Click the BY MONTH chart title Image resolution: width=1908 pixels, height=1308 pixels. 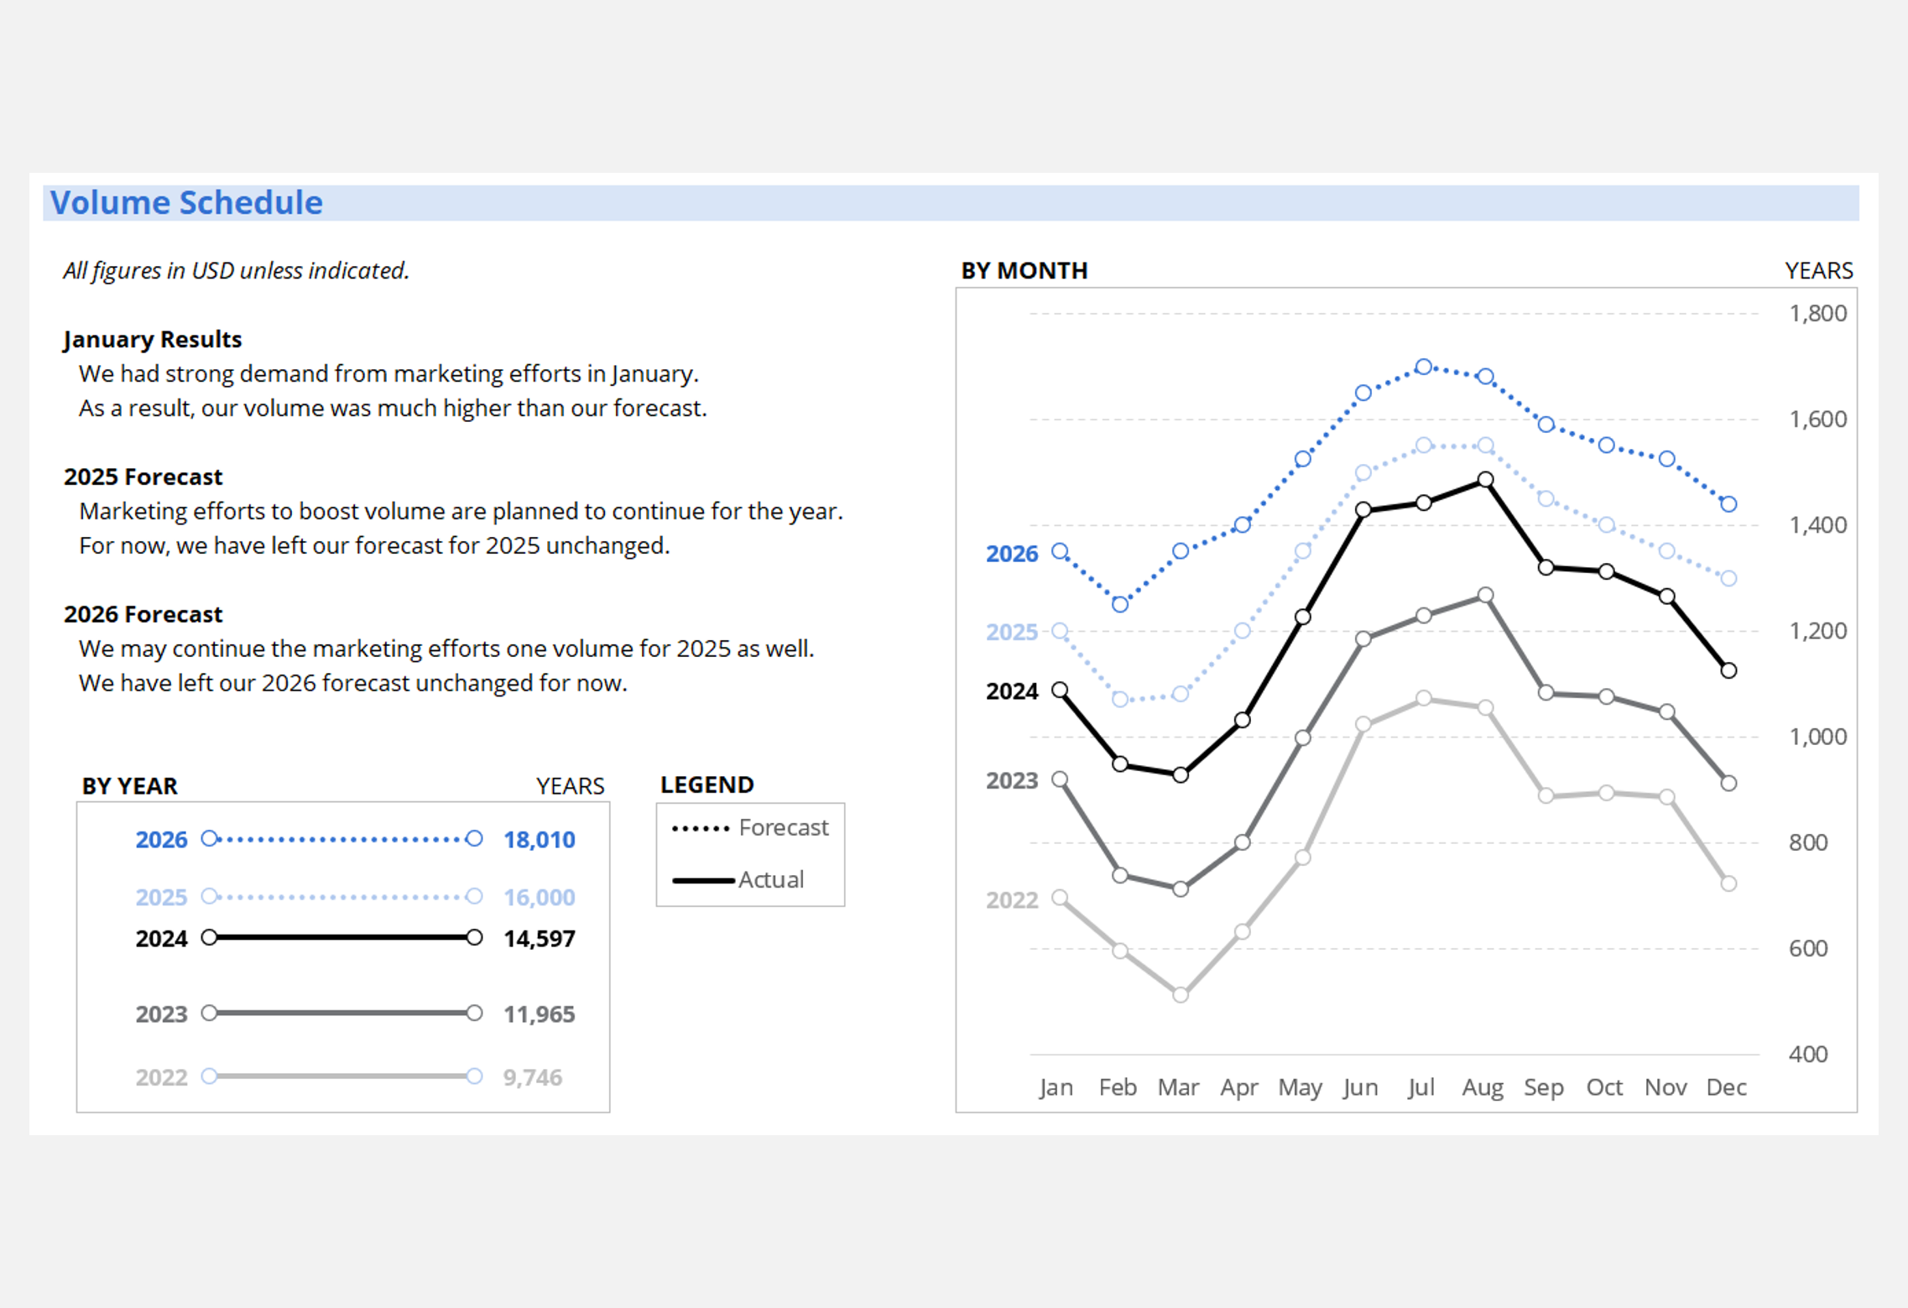(x=1024, y=270)
